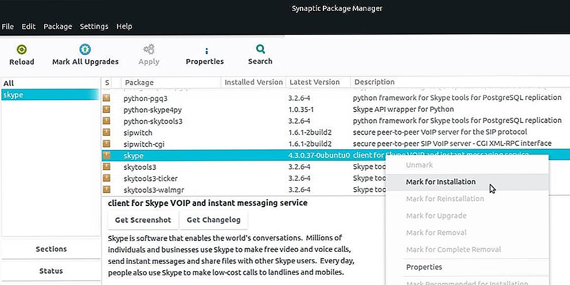Click the Reload toolbar icon
The image size is (570, 285).
click(22, 50)
